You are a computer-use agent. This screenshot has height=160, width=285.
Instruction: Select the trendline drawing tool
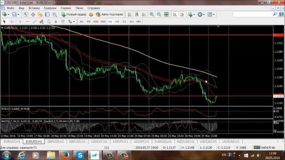coord(34,22)
